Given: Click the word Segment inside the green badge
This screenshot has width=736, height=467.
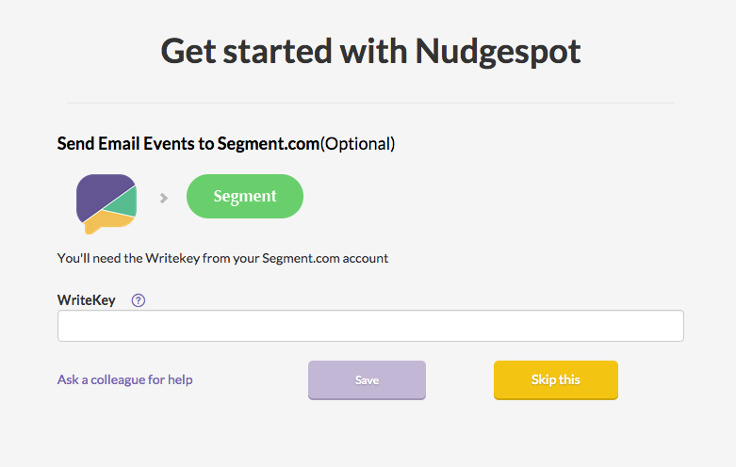Looking at the screenshot, I should click(245, 196).
